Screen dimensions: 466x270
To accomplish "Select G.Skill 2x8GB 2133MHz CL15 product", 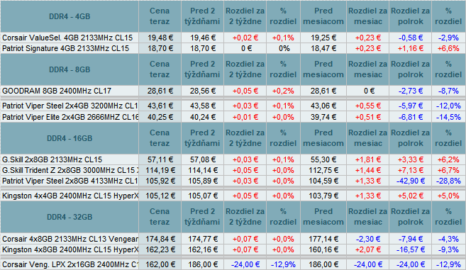I will point(52,159).
